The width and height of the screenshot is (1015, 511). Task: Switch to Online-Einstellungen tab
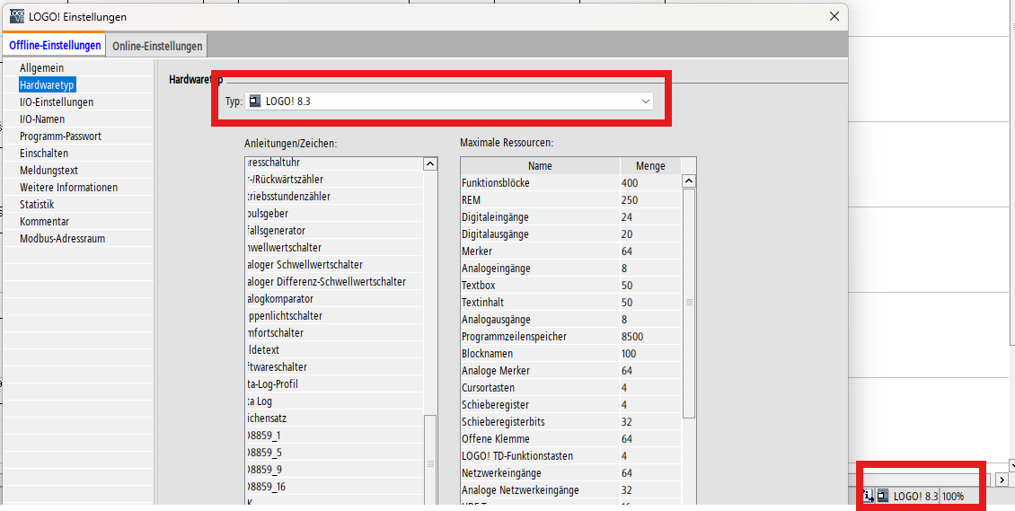coord(157,46)
